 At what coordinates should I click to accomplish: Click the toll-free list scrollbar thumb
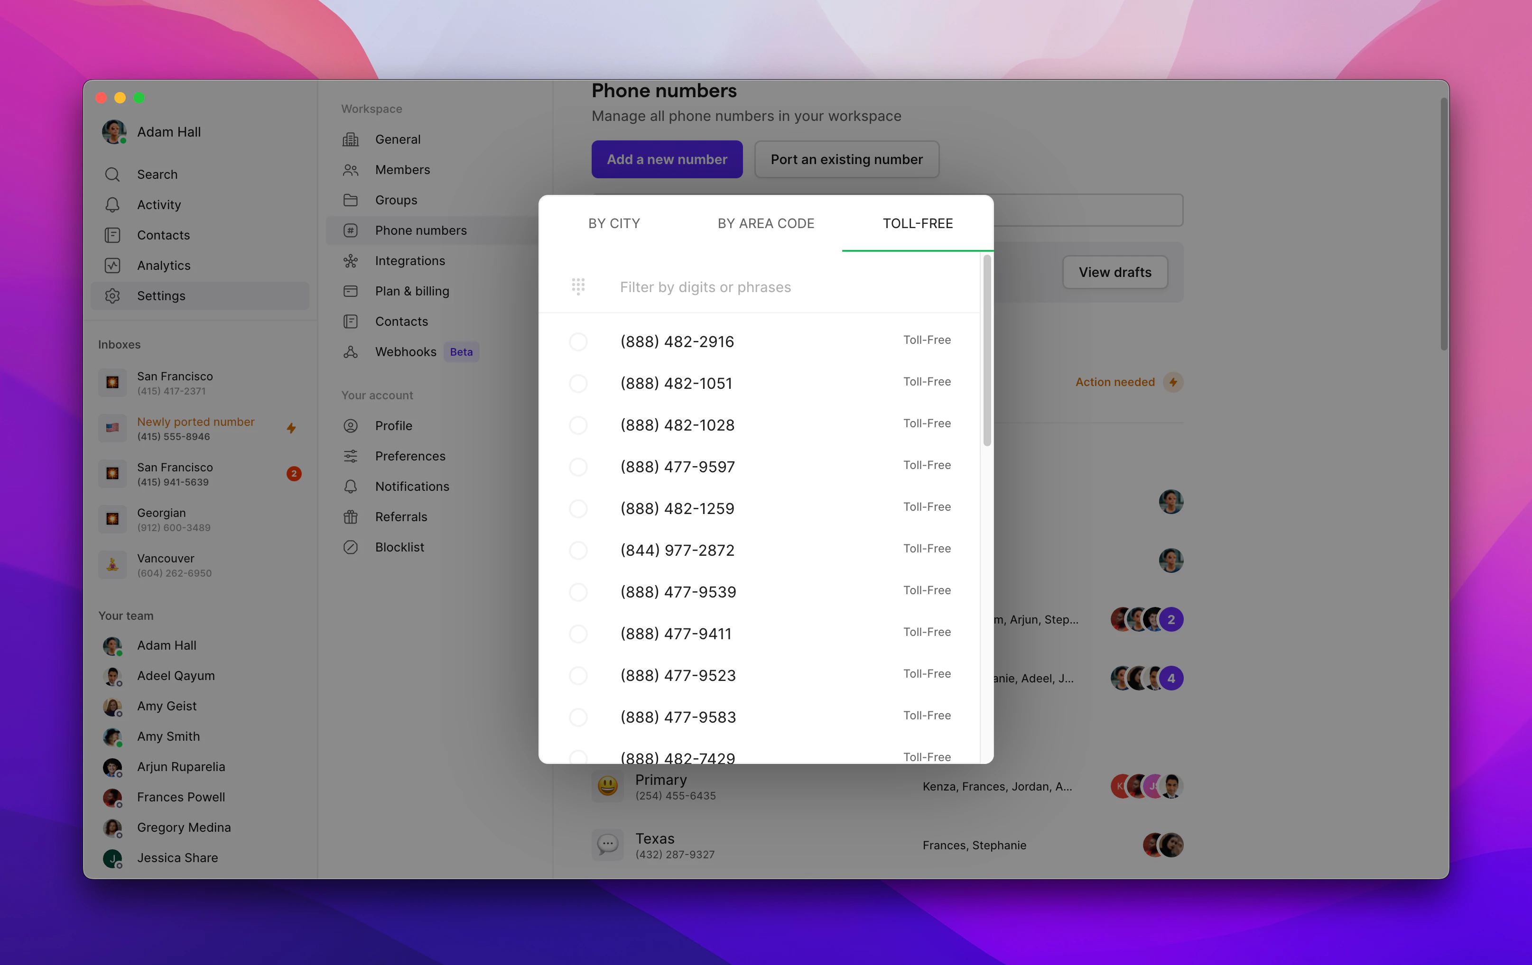point(987,351)
